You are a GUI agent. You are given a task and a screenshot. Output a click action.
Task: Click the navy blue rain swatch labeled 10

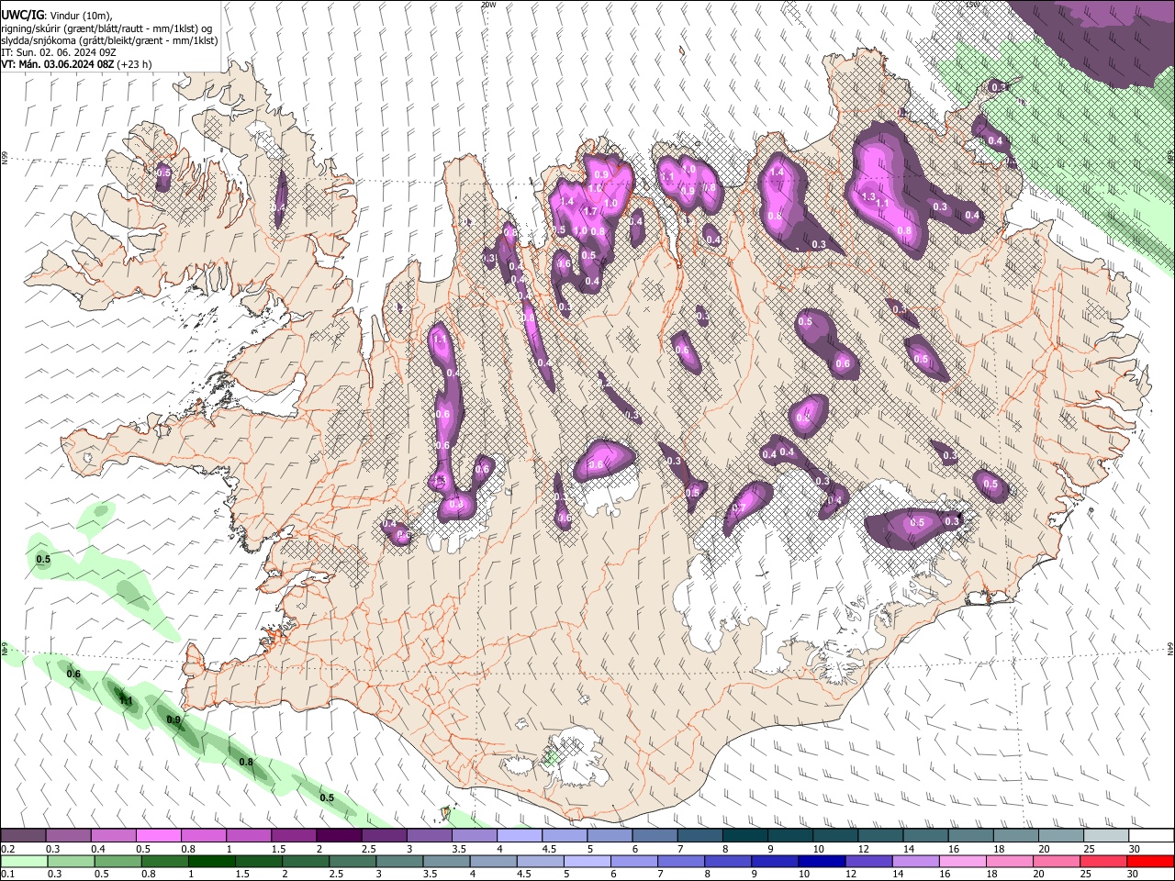[x=822, y=861]
